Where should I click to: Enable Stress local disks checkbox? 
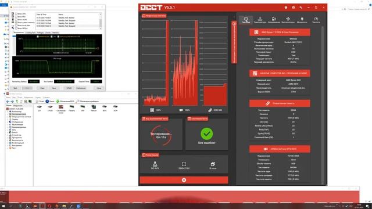click(16, 26)
